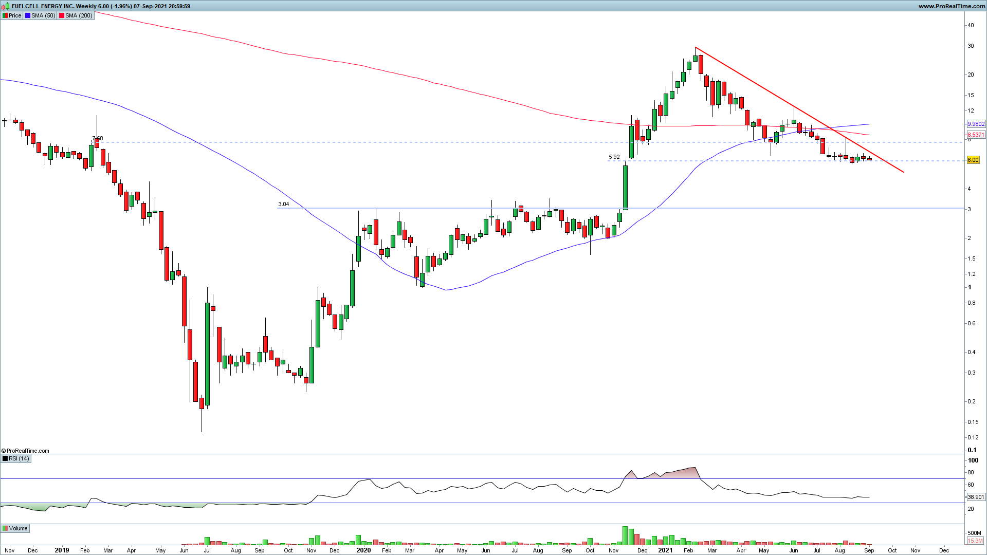Click the red SMA (200) color swatch
Viewport: 987px width, 555px height.
tap(62, 15)
